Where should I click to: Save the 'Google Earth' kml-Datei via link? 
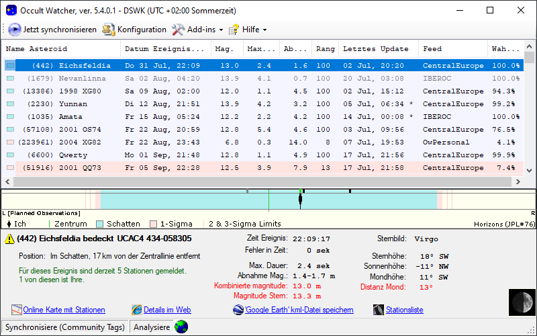[299, 310]
